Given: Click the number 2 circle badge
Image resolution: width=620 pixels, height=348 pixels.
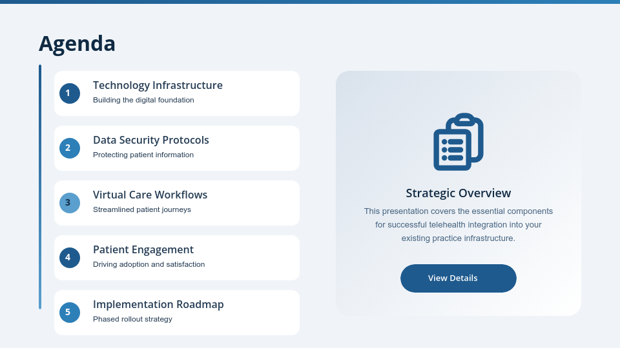Looking at the screenshot, I should coord(70,148).
